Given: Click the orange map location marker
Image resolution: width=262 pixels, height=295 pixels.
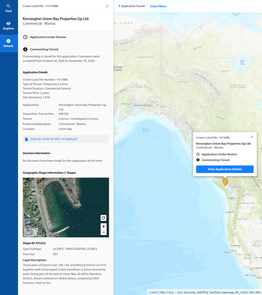Looking at the screenshot, I should [x=225, y=182].
